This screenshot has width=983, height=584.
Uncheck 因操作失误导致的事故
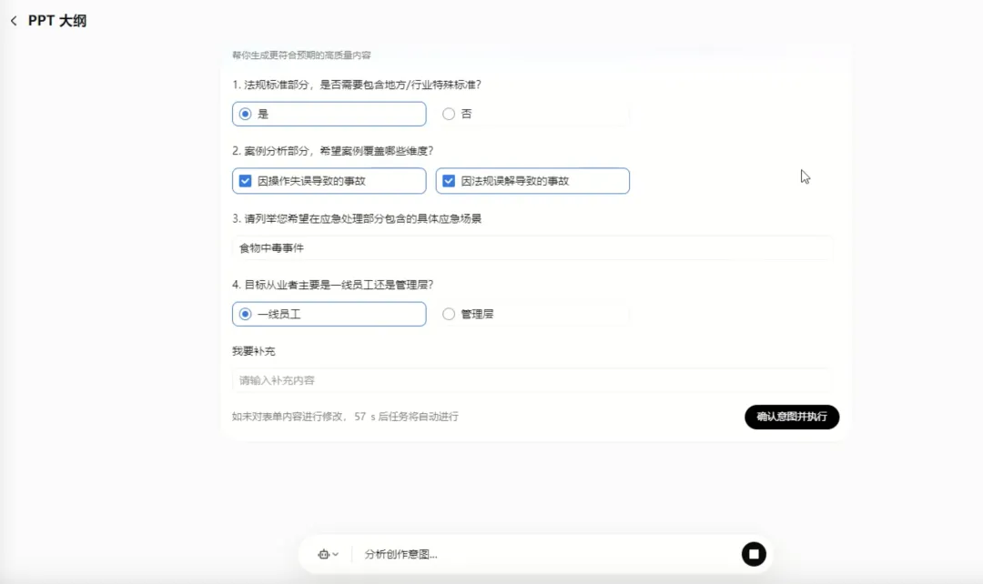pyautogui.click(x=329, y=180)
